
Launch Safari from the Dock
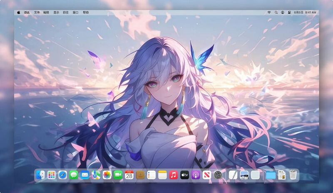pyautogui.click(x=63, y=175)
